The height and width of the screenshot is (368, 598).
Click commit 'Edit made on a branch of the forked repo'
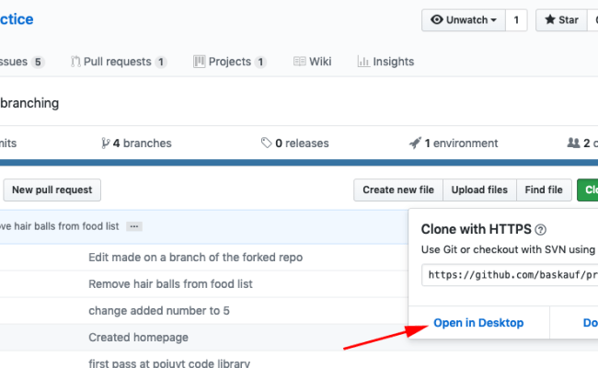click(x=196, y=258)
